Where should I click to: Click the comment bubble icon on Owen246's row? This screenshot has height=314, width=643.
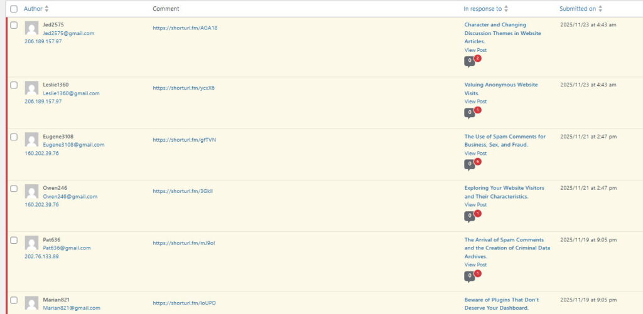(x=469, y=216)
